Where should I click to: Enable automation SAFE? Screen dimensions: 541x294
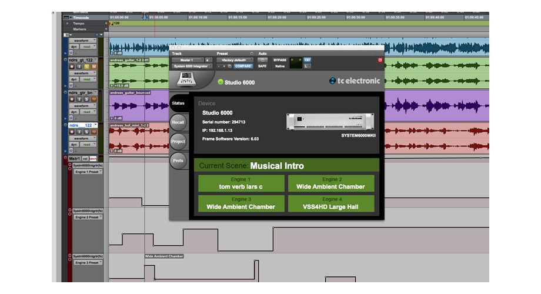262,66
